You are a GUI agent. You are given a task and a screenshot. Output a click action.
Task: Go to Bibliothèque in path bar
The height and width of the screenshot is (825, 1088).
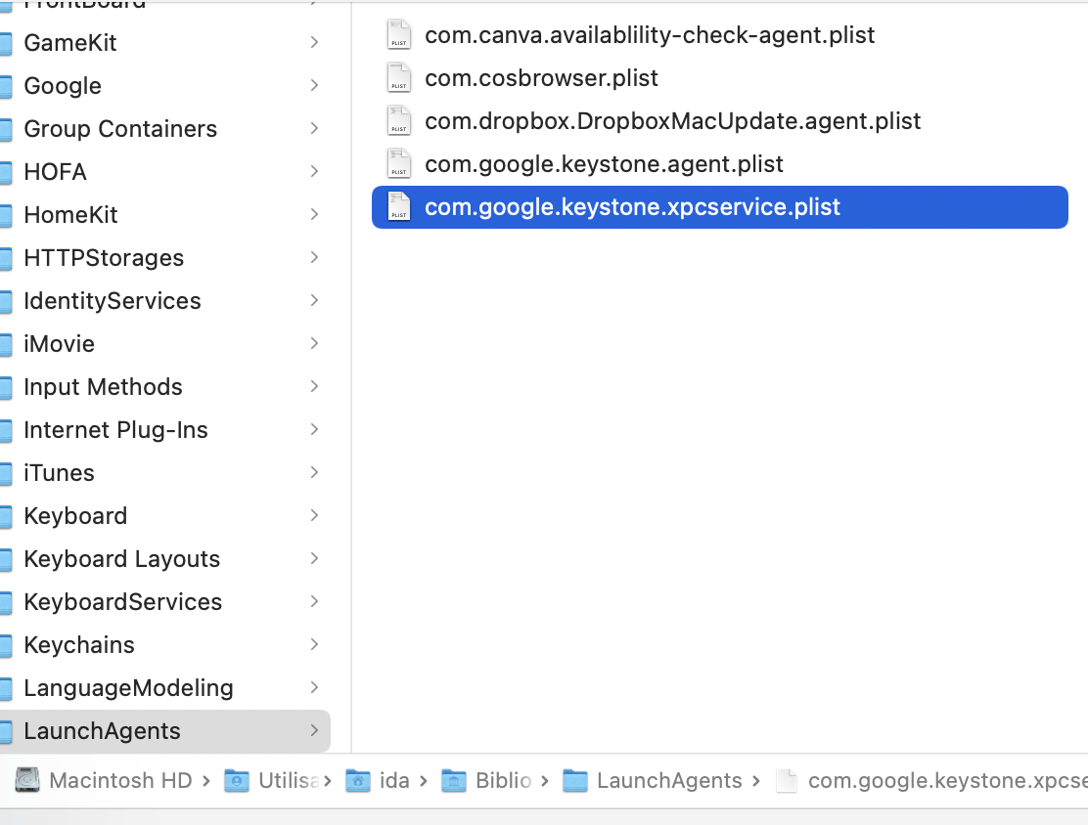click(503, 780)
